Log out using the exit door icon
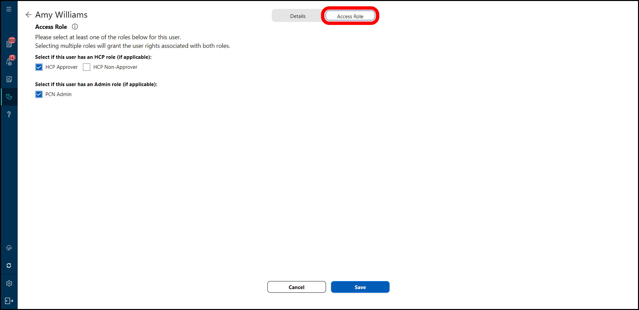 coord(9,301)
